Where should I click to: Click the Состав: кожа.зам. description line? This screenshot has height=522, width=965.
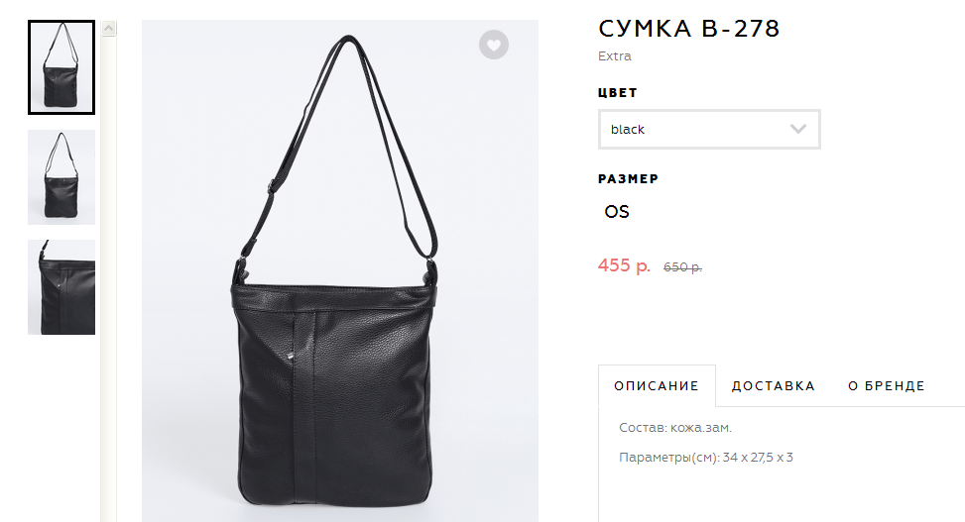675,428
